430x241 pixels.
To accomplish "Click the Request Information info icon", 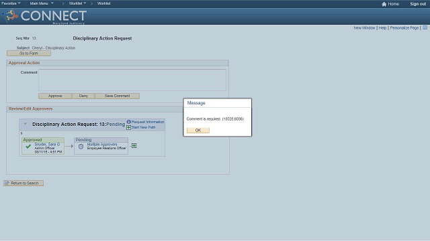I will point(128,122).
